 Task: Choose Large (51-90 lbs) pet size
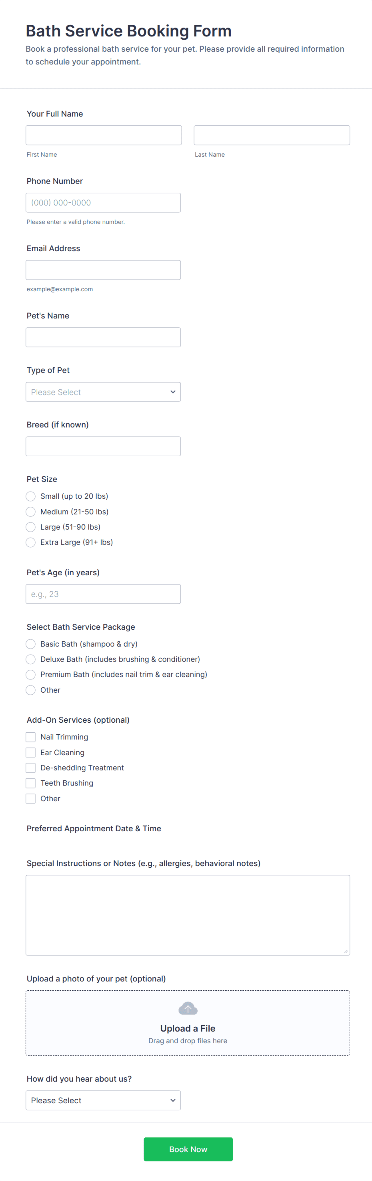point(31,527)
